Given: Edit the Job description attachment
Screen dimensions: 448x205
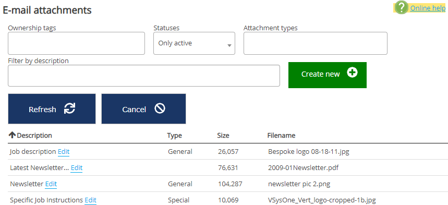Looking at the screenshot, I should [x=64, y=152].
